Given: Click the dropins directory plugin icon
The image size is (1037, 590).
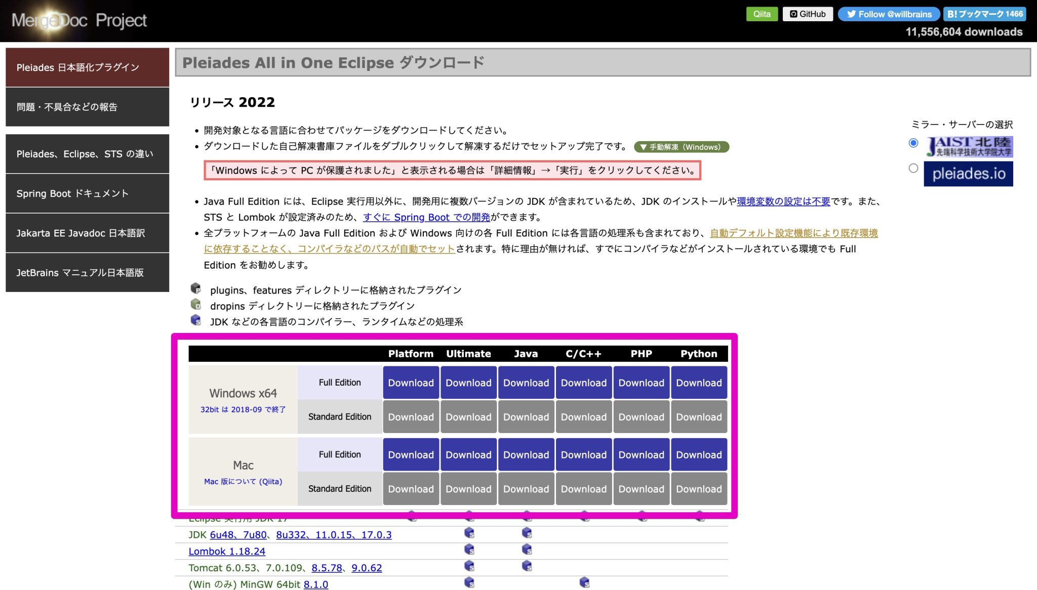Looking at the screenshot, I should coord(196,305).
